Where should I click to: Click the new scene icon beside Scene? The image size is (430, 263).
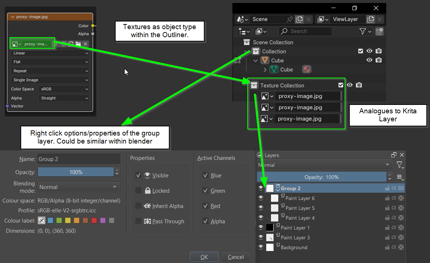pos(299,19)
